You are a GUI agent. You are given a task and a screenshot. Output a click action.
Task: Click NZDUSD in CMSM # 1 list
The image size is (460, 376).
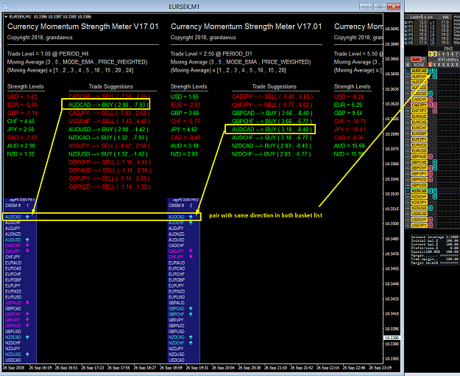pyautogui.click(x=13, y=355)
